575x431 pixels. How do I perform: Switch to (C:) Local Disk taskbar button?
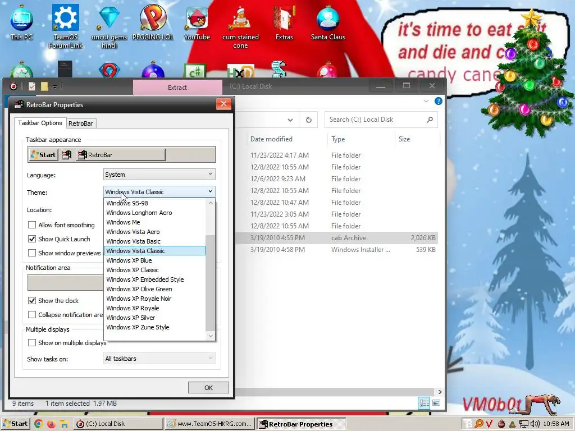coord(118,424)
